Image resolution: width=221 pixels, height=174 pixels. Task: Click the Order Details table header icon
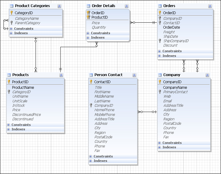tap(88, 6)
